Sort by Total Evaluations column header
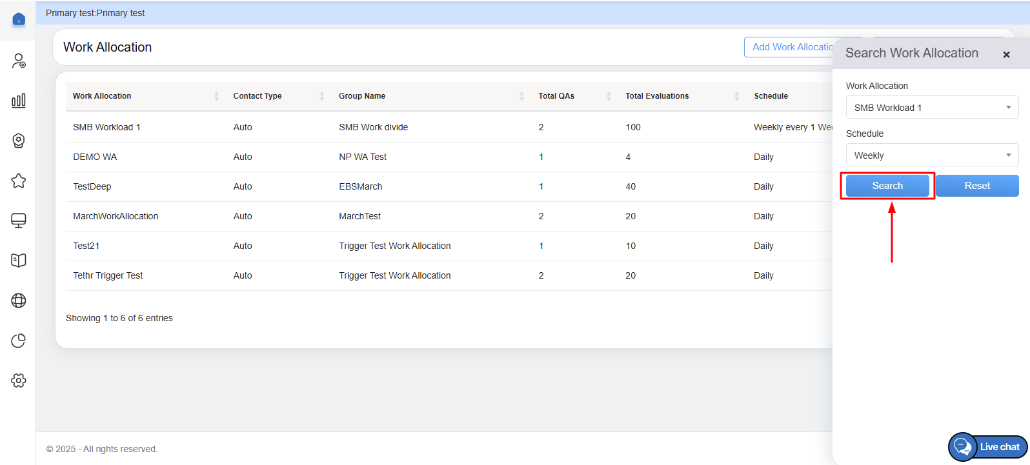The image size is (1030, 465). tap(657, 96)
